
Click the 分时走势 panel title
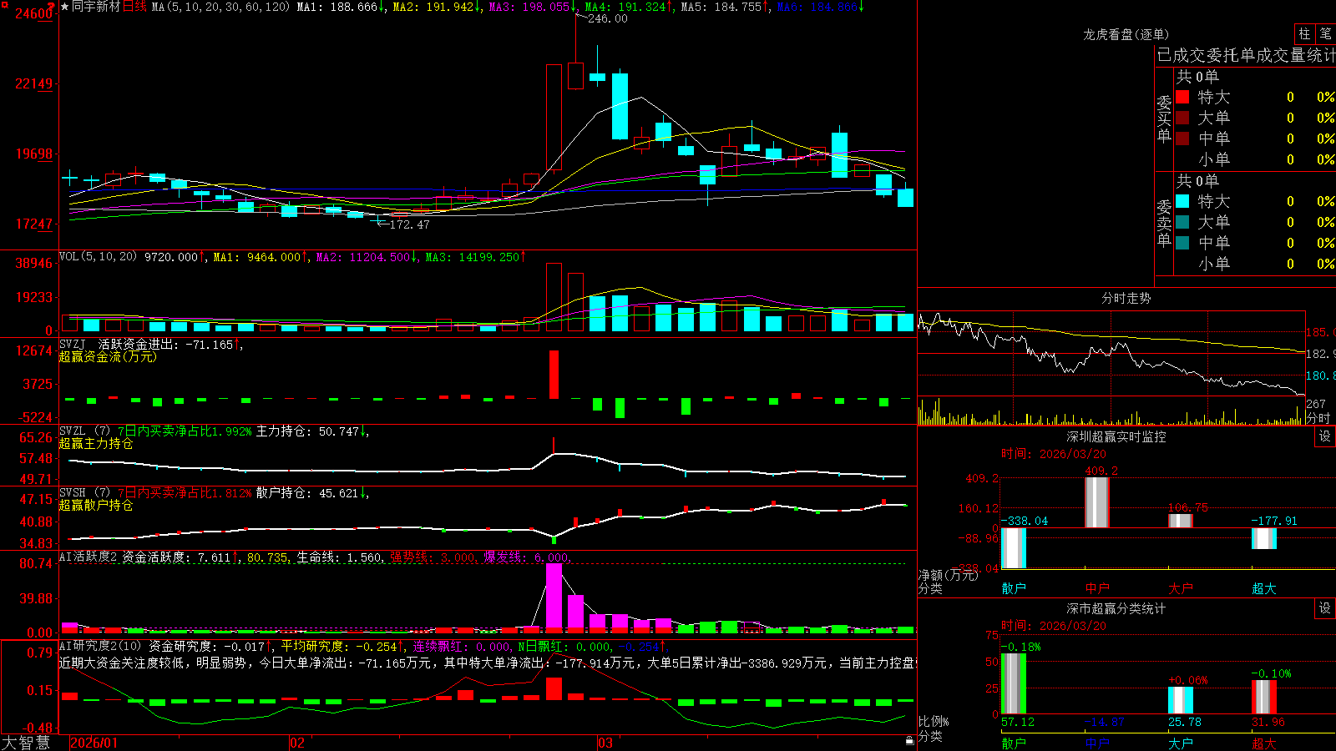click(1126, 298)
